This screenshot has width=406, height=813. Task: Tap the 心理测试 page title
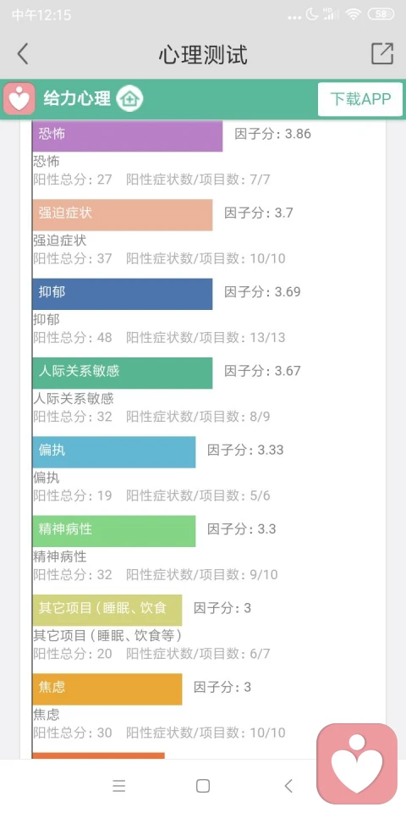coord(203,54)
